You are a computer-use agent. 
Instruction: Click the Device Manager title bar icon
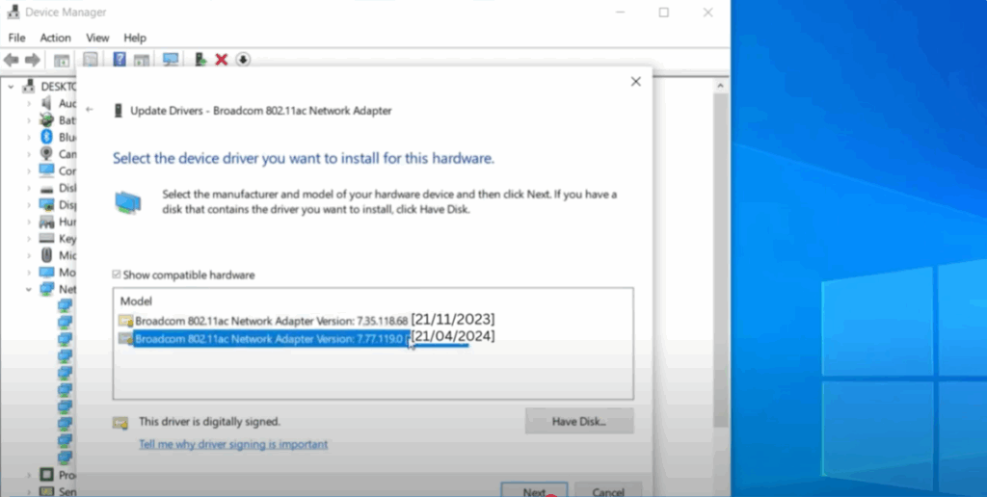(13, 12)
